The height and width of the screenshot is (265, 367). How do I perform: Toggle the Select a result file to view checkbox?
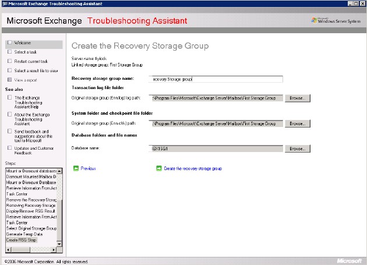point(9,70)
